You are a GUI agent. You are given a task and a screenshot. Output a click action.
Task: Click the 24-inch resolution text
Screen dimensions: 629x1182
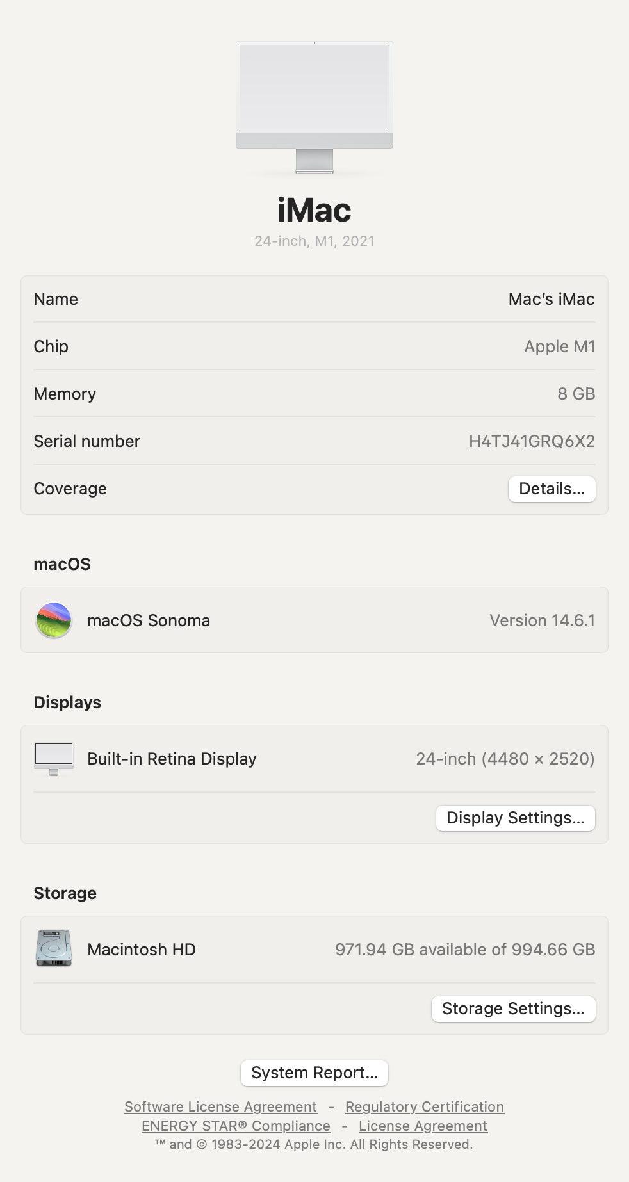pyautogui.click(x=506, y=758)
